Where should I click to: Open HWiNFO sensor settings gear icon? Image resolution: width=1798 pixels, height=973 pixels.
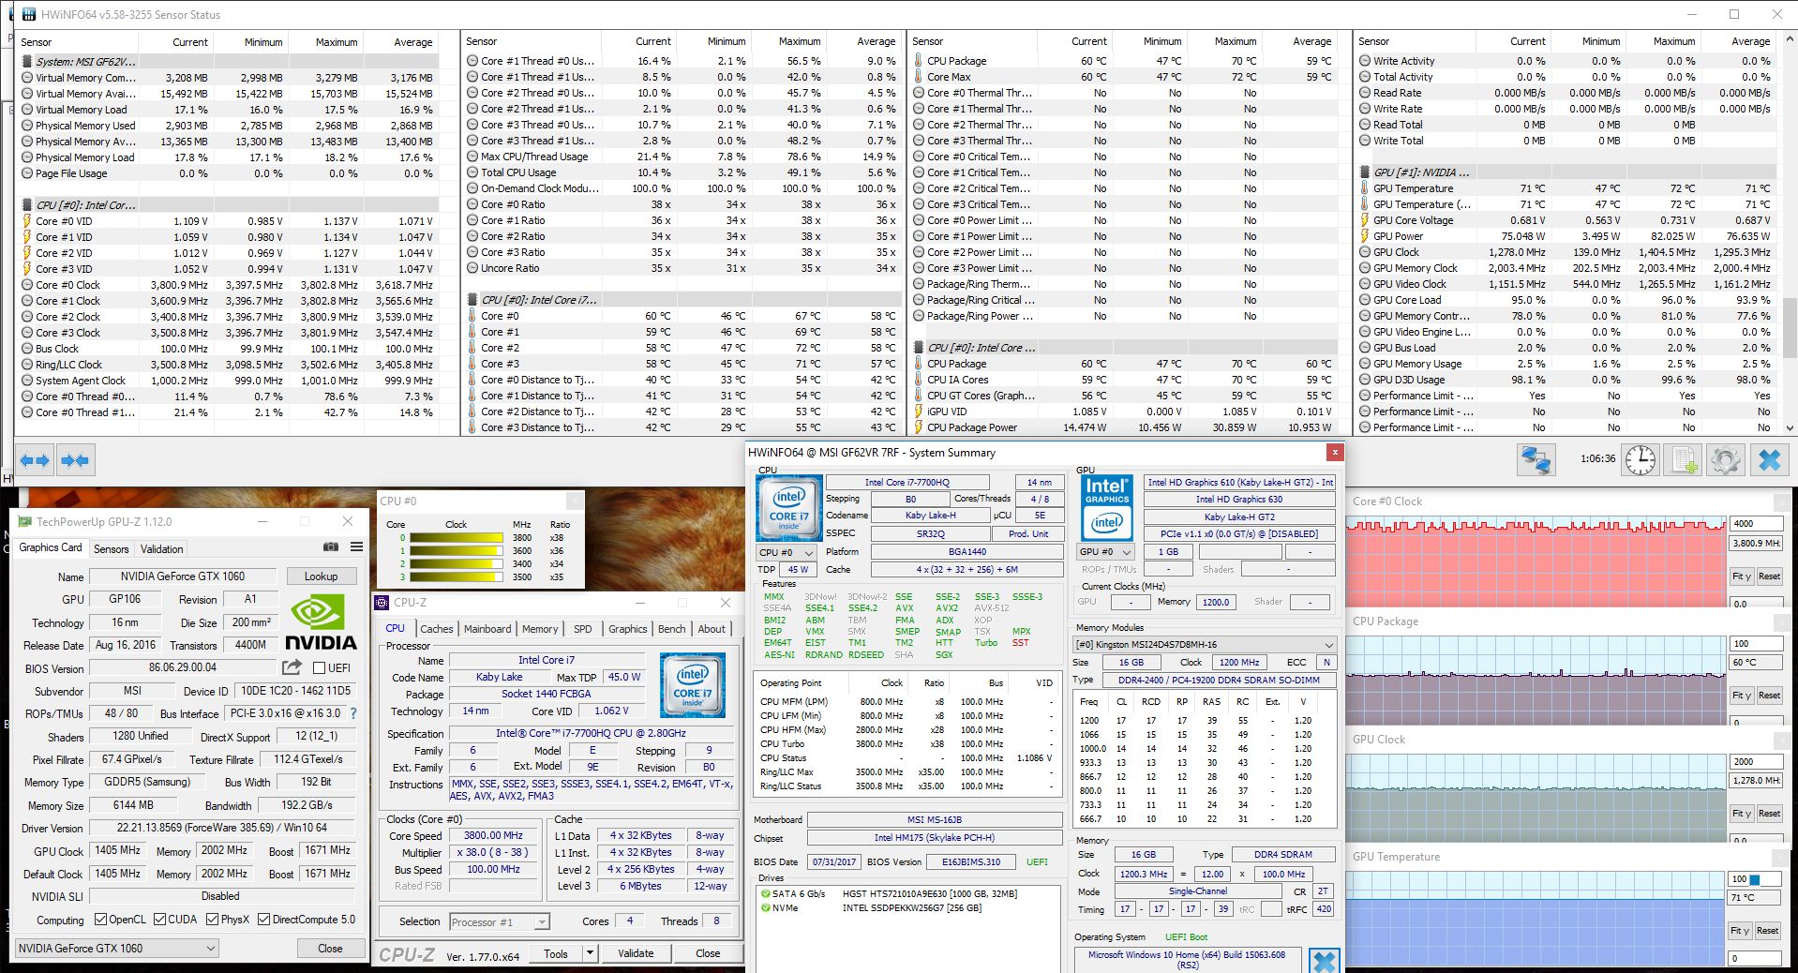click(1725, 460)
